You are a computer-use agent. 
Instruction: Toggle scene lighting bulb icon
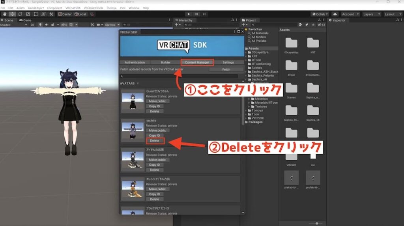[40, 25]
